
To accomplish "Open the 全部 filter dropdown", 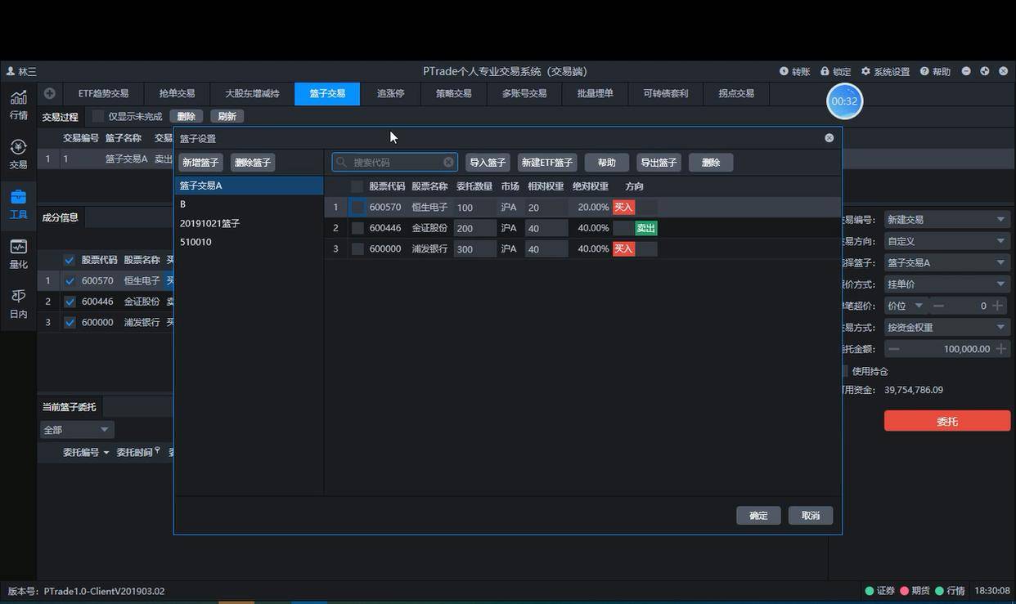I will pyautogui.click(x=77, y=429).
